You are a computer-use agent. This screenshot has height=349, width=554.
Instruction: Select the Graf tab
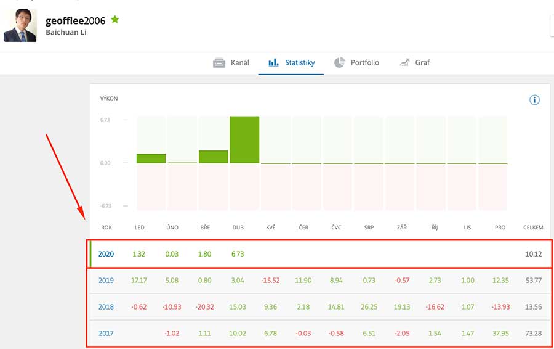tap(422, 63)
